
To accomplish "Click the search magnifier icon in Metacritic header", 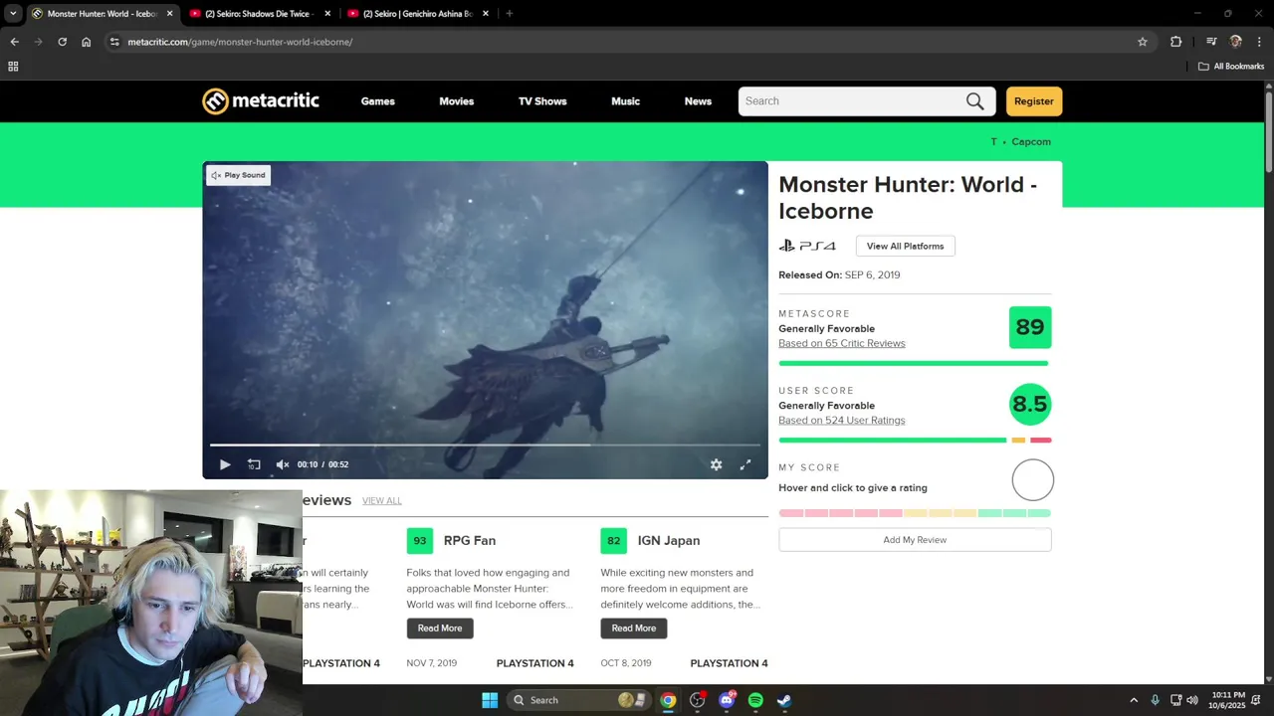I will pyautogui.click(x=974, y=101).
